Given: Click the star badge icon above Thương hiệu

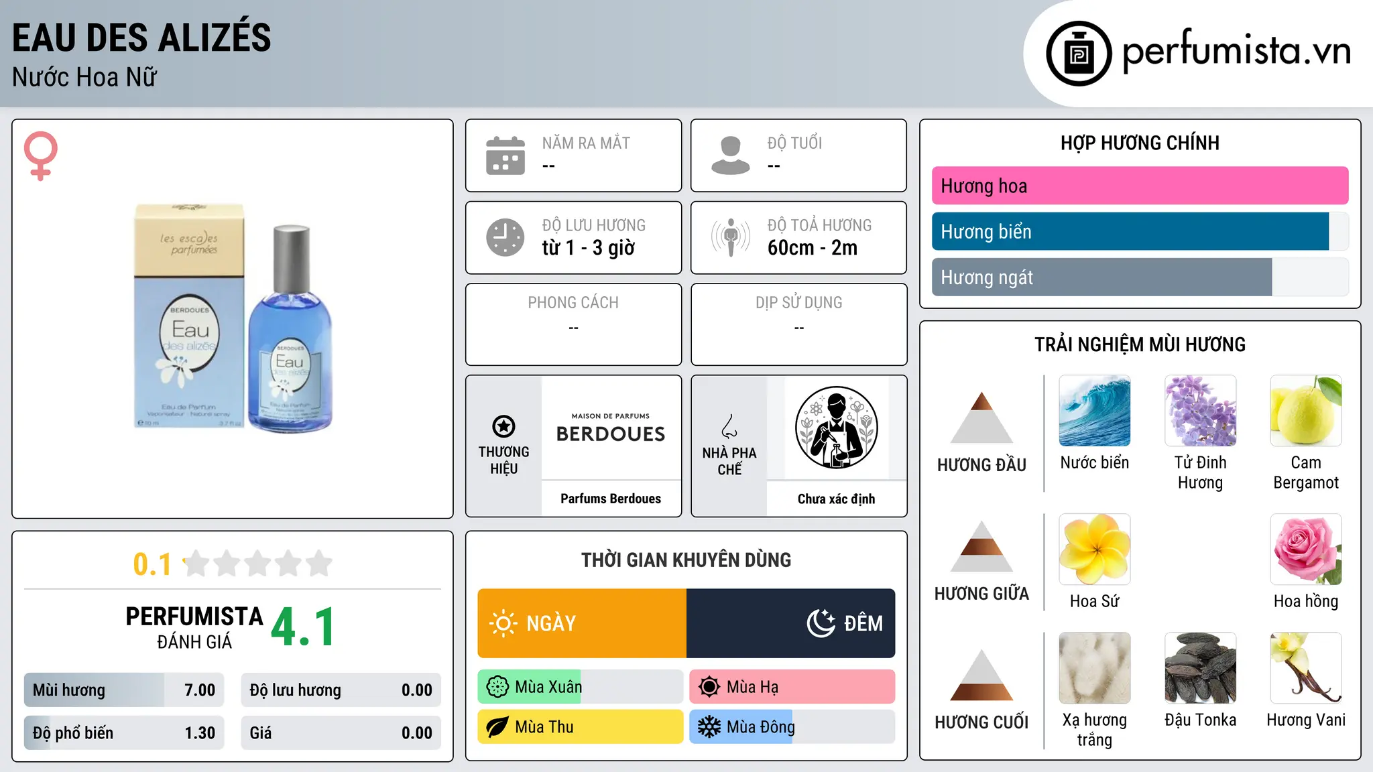Looking at the screenshot, I should [503, 426].
